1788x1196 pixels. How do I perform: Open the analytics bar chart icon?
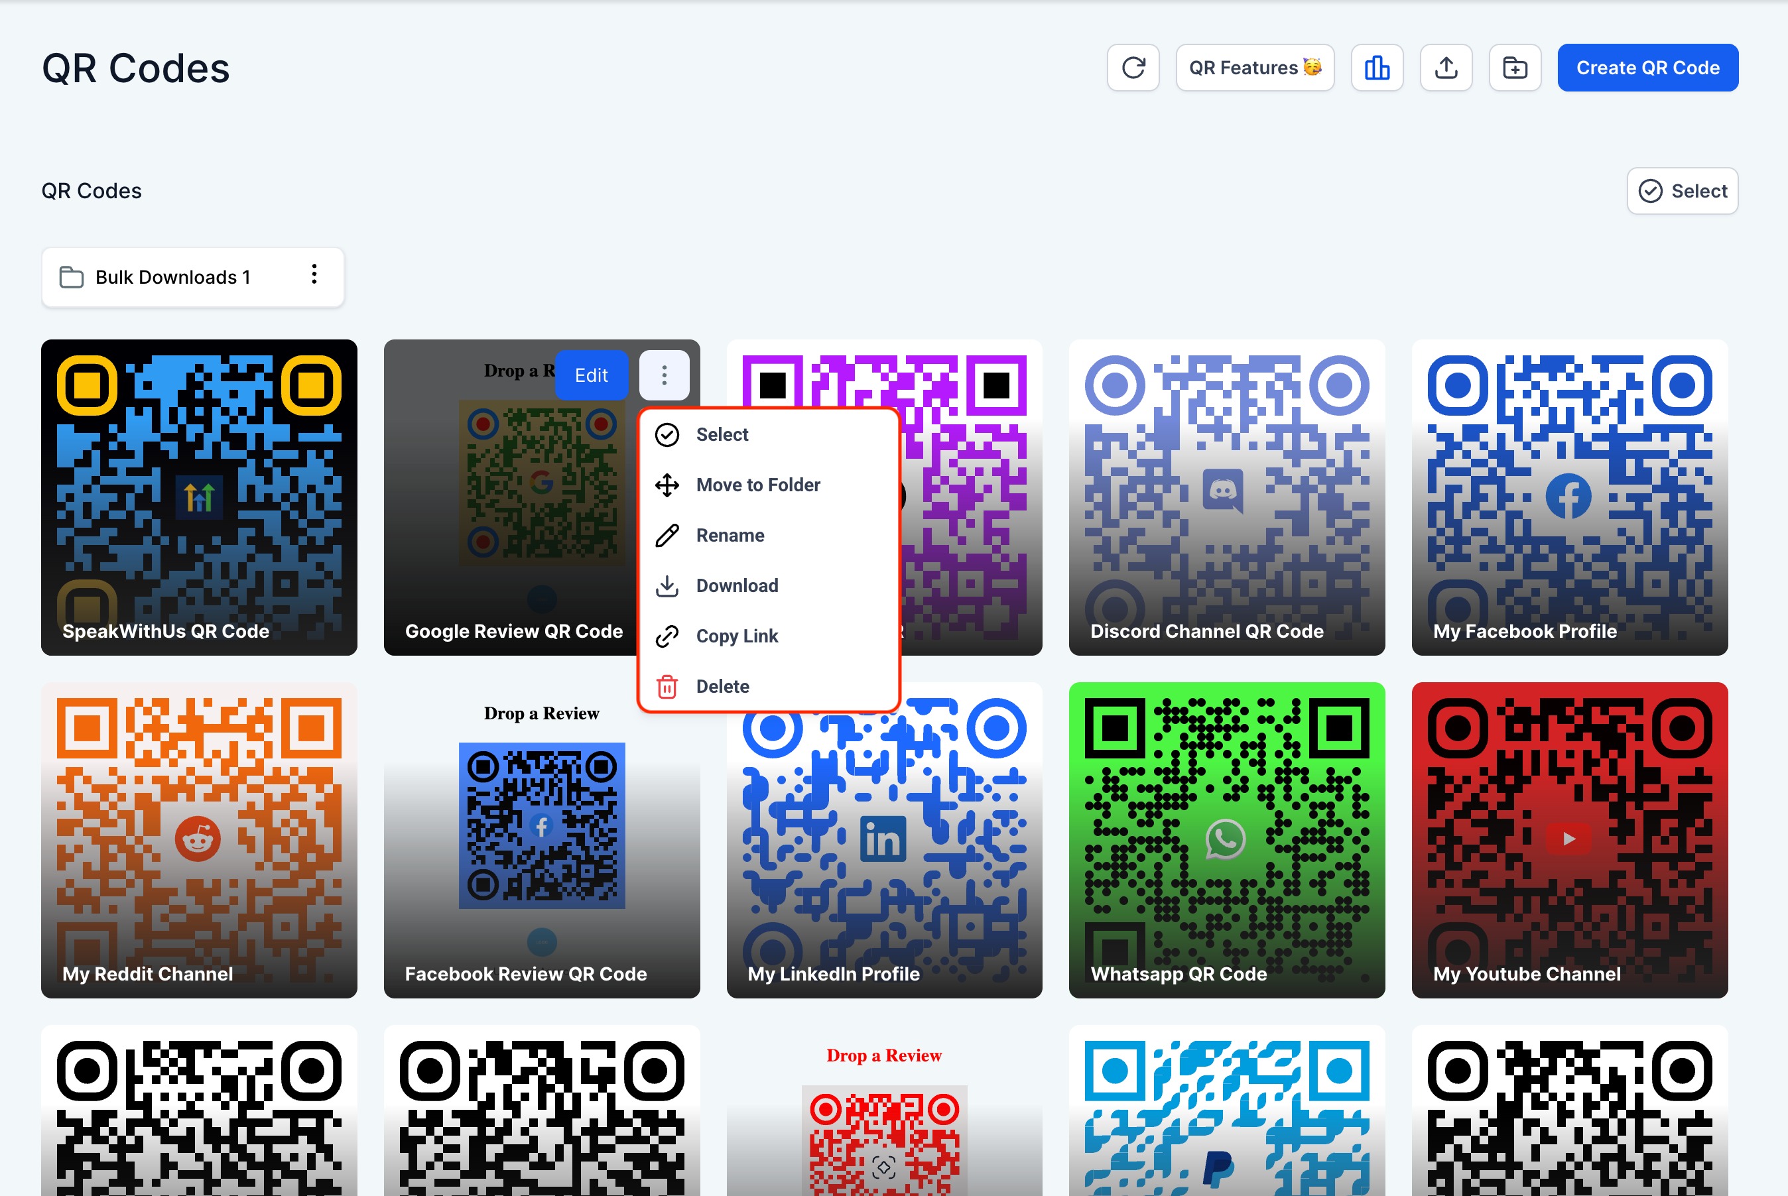point(1376,68)
